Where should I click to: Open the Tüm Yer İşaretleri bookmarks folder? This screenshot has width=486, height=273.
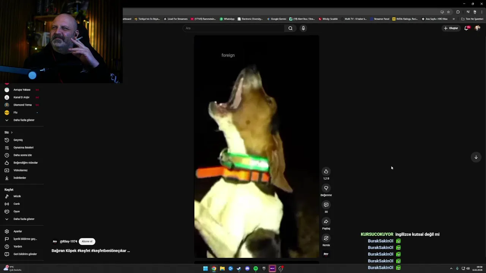point(472,19)
